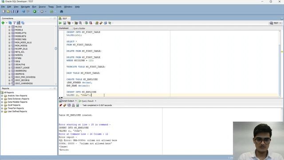Click the funnel Filter icon in Connections panel
The image size is (284, 160).
(x=14, y=23)
